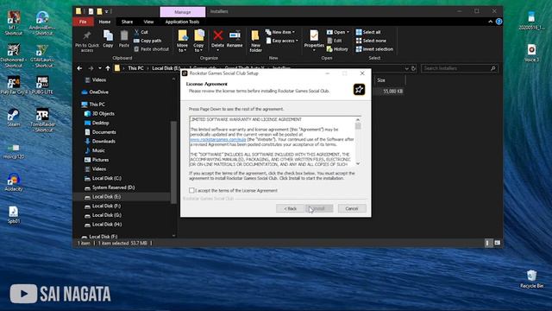Open the File menu tab
This screenshot has width=552, height=311.
pos(83,22)
